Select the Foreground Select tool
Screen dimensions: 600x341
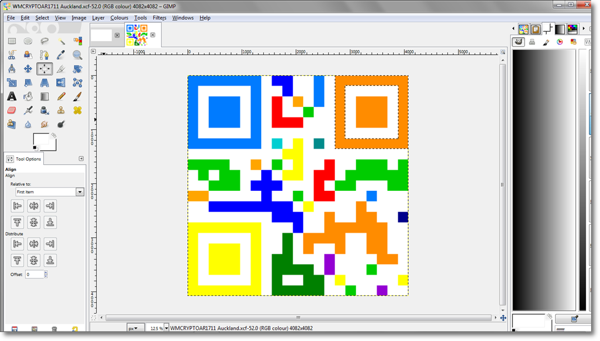click(x=28, y=55)
